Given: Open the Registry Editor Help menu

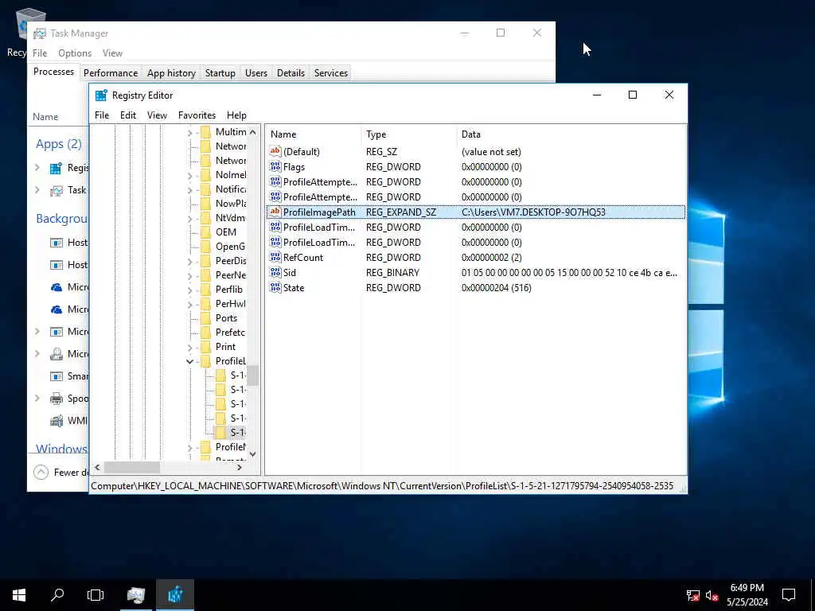Looking at the screenshot, I should tap(236, 115).
